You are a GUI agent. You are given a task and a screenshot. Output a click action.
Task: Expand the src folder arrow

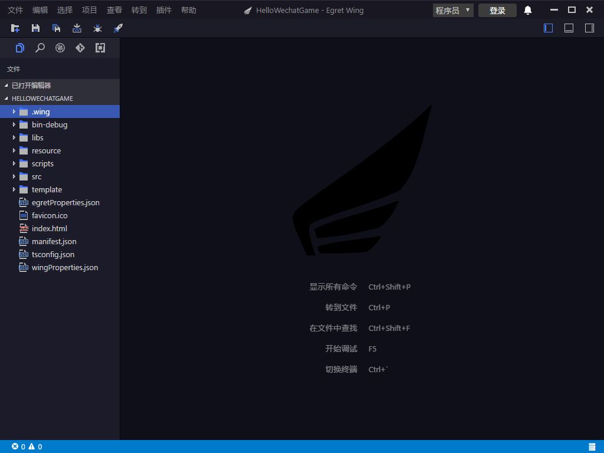click(x=14, y=176)
